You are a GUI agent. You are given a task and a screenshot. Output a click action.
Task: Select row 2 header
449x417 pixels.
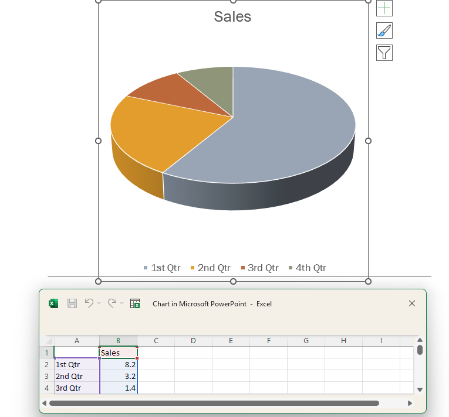point(47,364)
